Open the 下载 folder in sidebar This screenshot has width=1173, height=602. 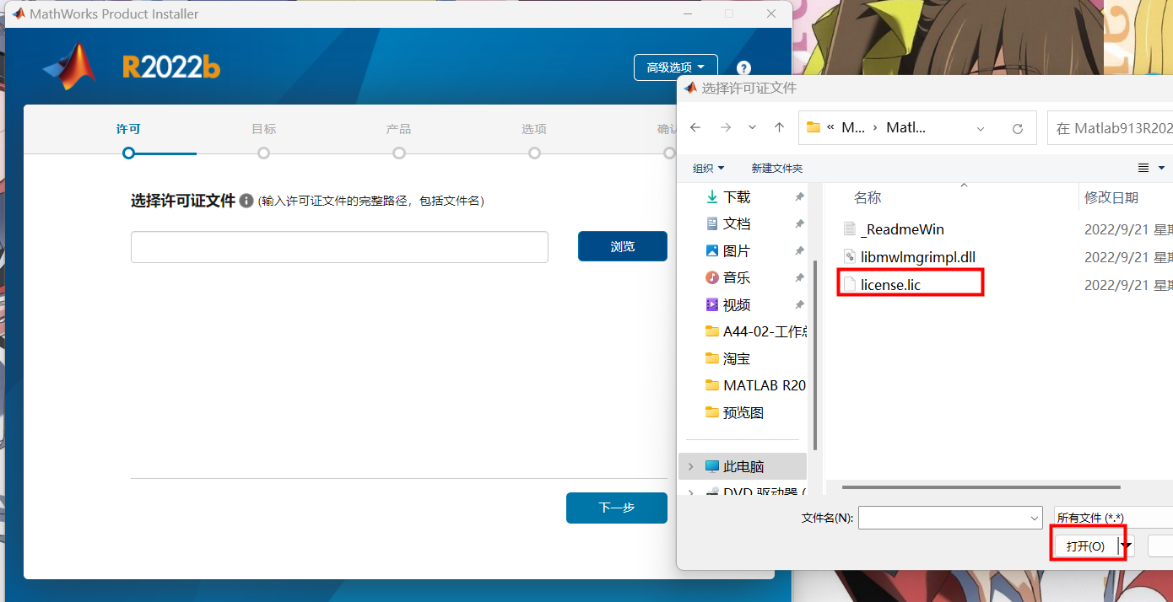click(x=736, y=196)
